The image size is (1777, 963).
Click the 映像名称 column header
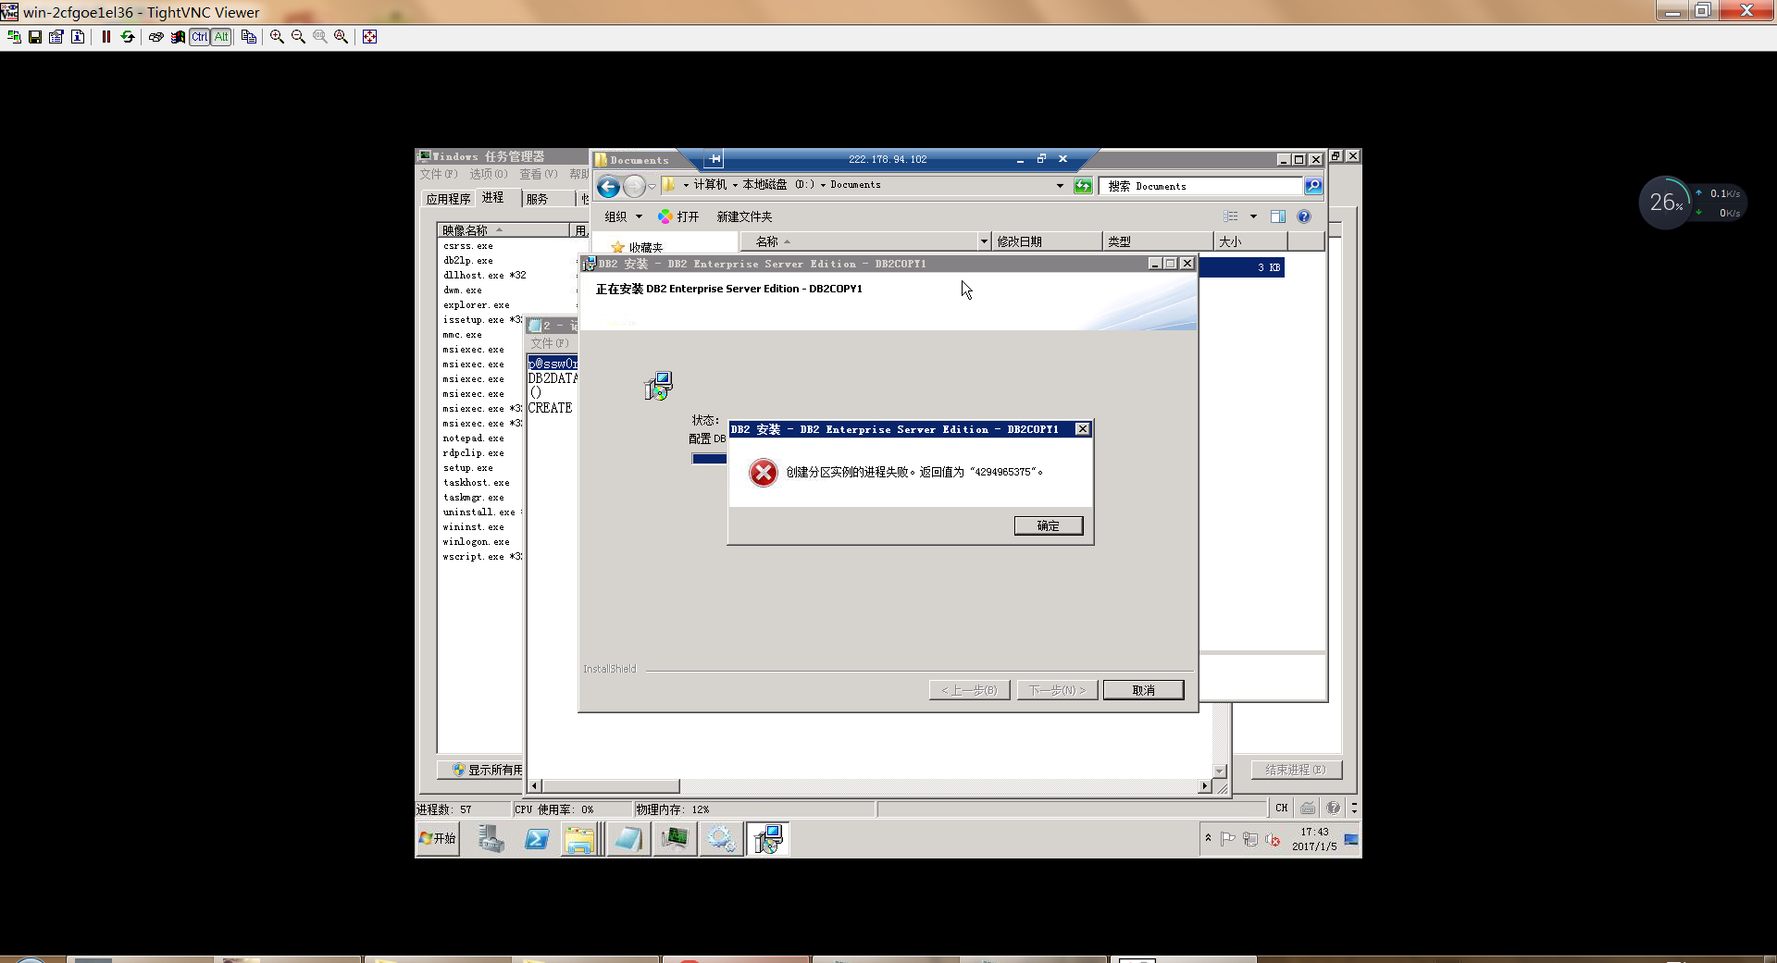tap(503, 230)
